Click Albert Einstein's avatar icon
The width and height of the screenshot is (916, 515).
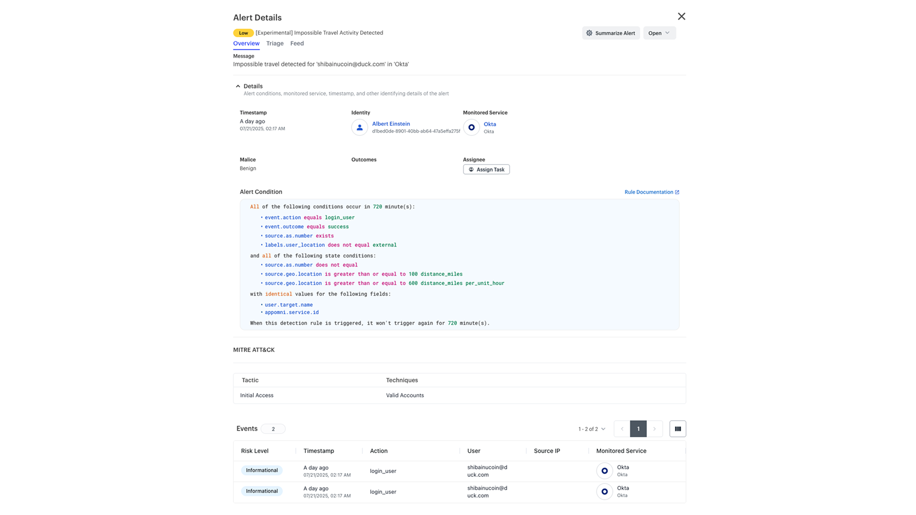(359, 127)
